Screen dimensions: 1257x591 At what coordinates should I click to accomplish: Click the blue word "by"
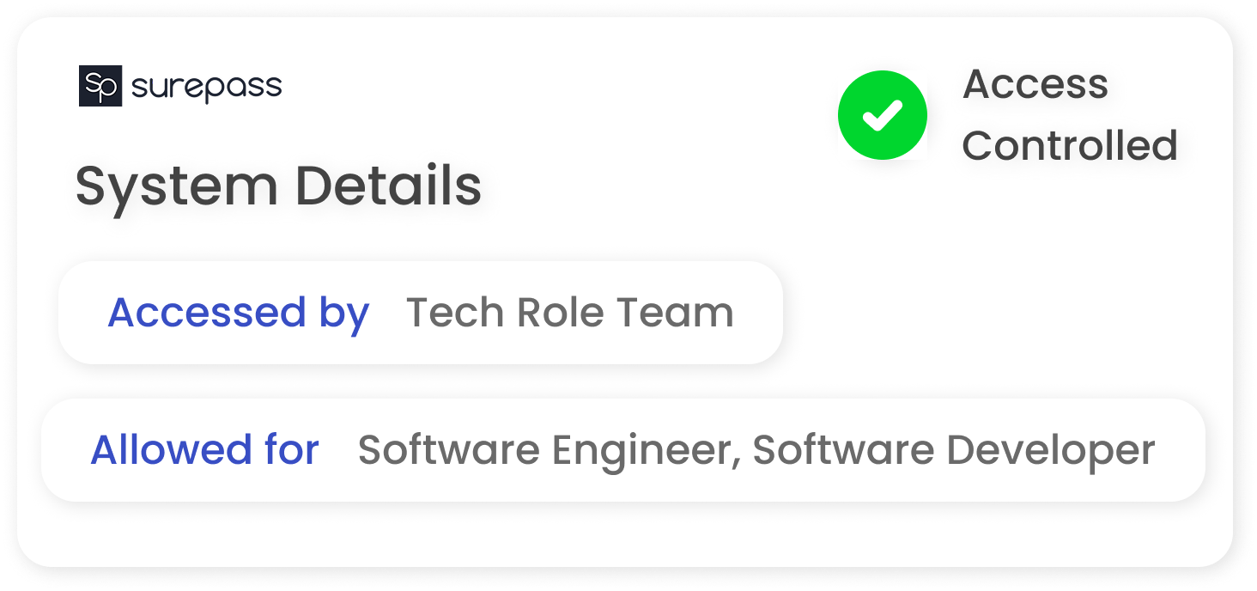(343, 314)
